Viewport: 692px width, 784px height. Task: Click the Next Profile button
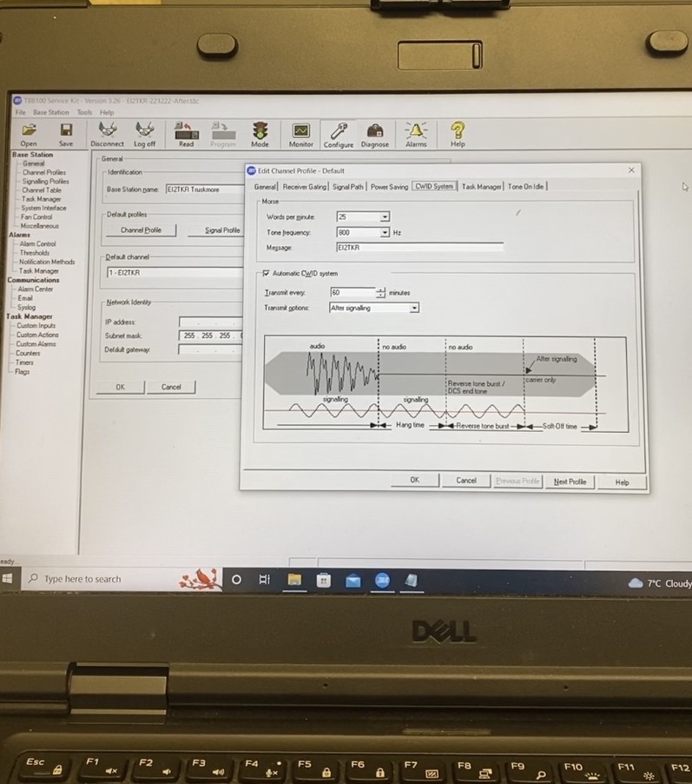pos(570,481)
